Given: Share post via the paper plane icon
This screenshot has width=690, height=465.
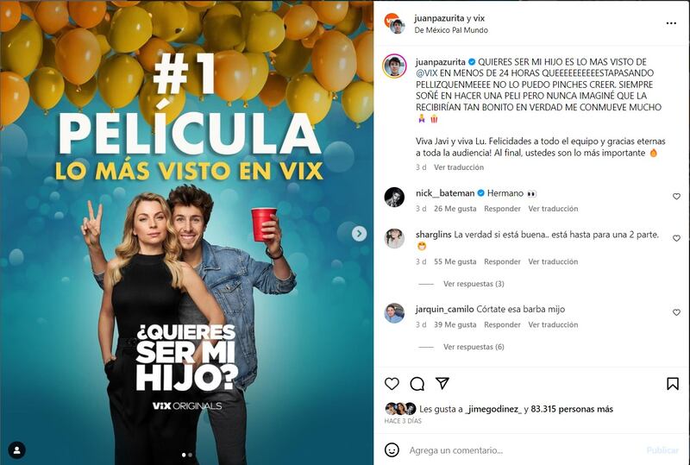Looking at the screenshot, I should [x=442, y=383].
